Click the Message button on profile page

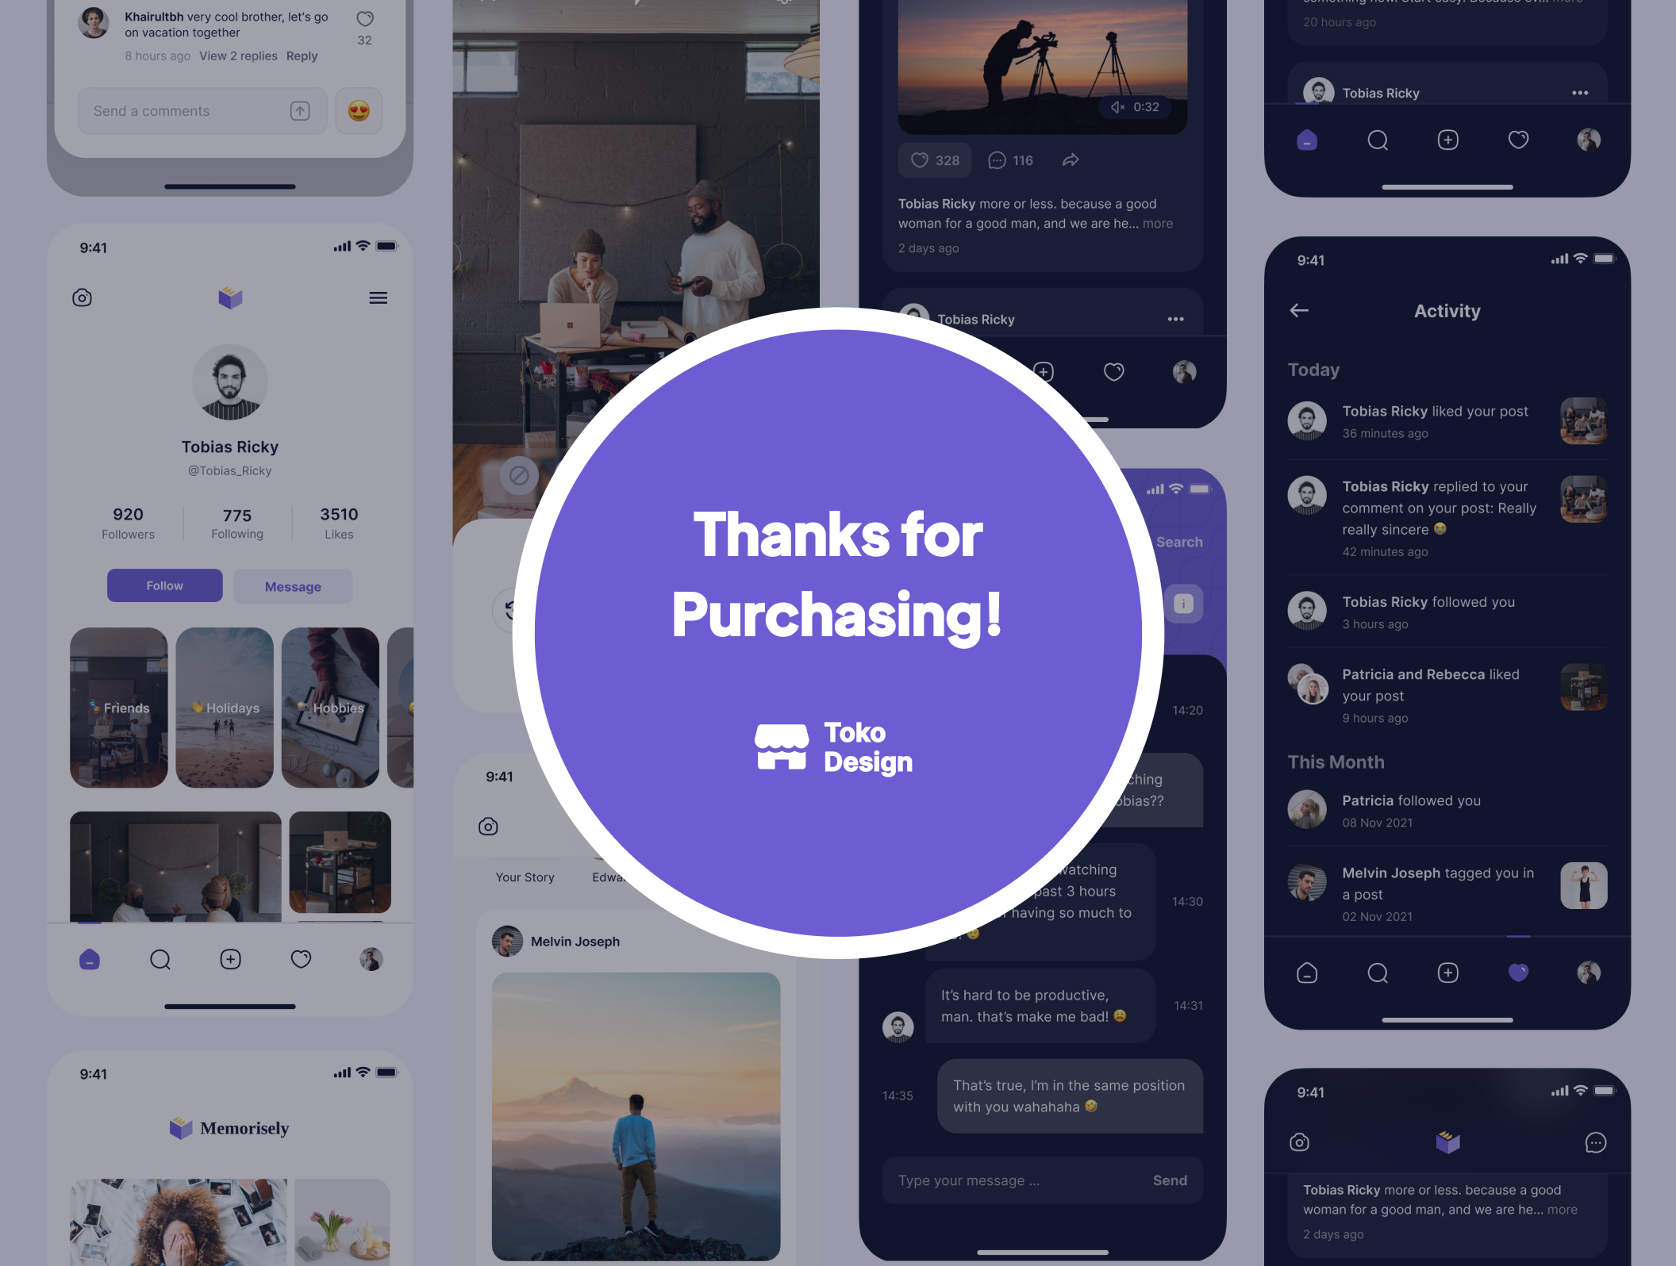pos(291,585)
